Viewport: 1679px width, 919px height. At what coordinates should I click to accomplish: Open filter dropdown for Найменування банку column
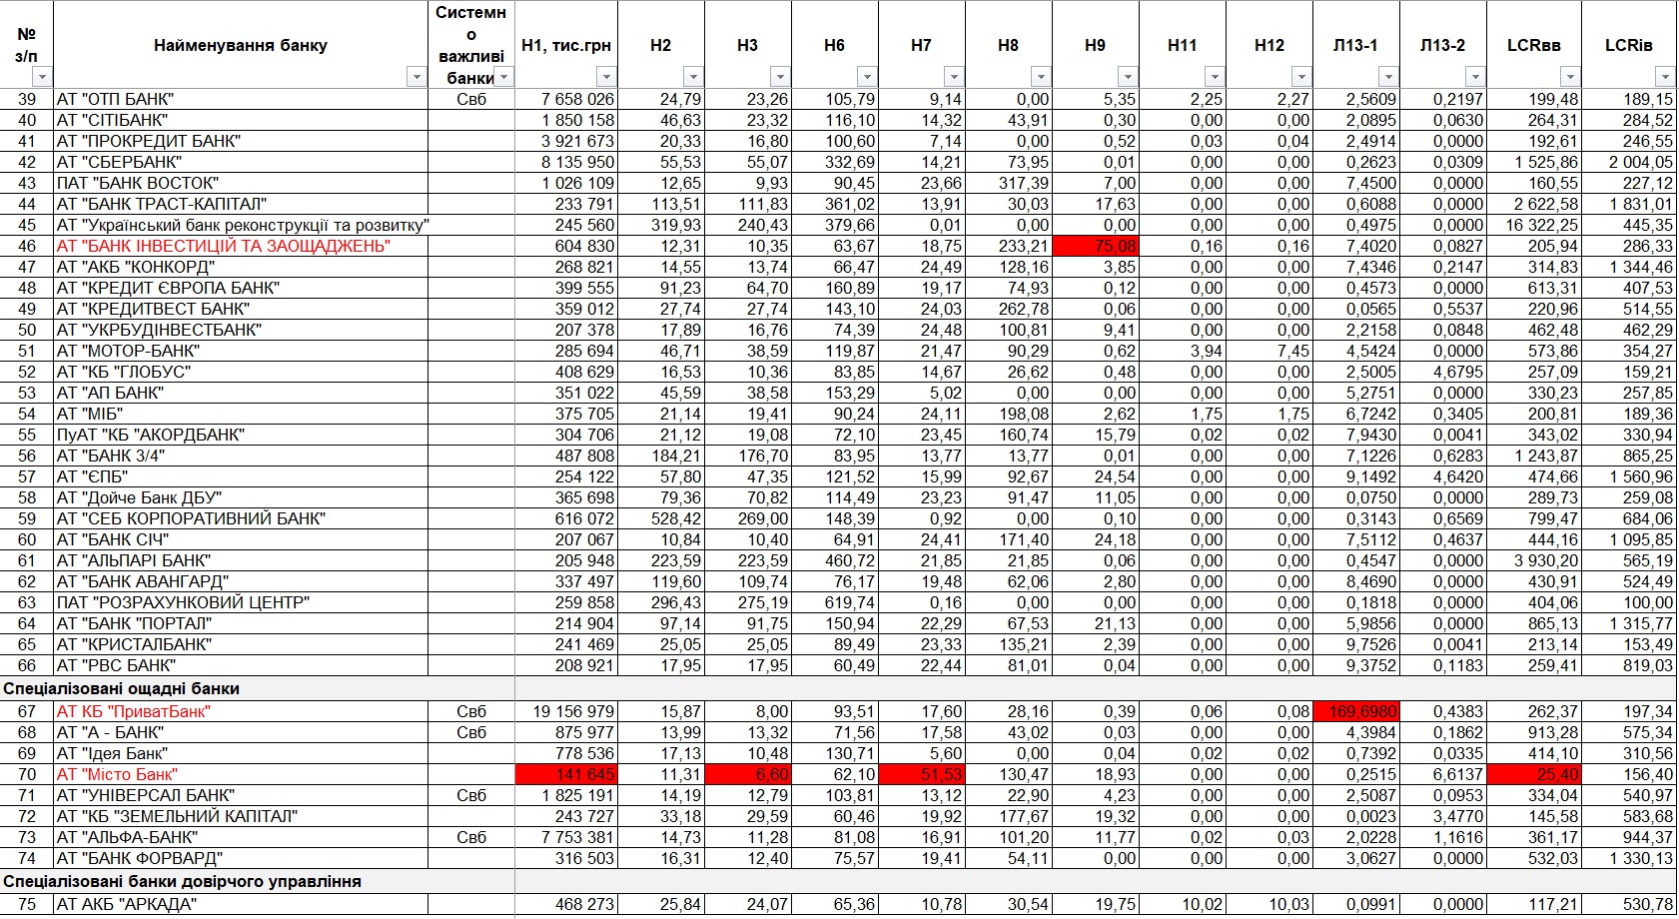click(417, 77)
